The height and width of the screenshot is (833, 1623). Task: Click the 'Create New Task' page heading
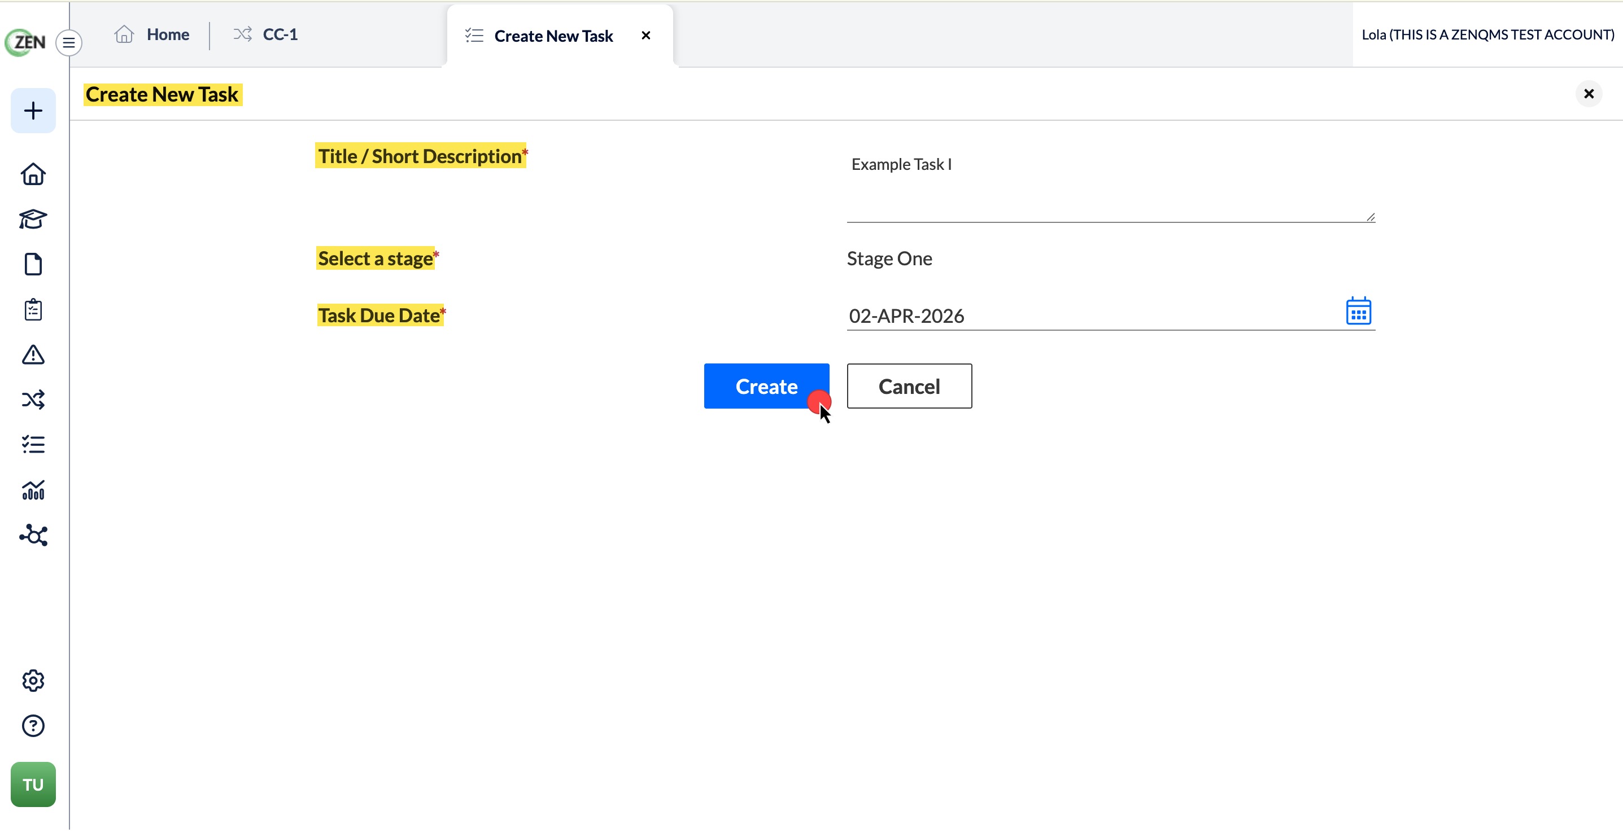tap(162, 94)
